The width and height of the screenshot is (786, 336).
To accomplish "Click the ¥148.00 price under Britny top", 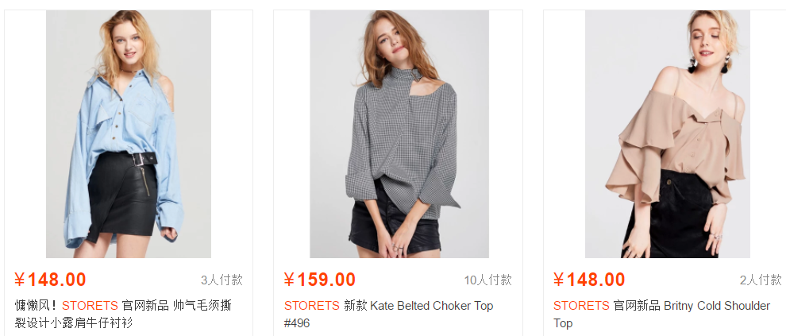I will tap(589, 280).
